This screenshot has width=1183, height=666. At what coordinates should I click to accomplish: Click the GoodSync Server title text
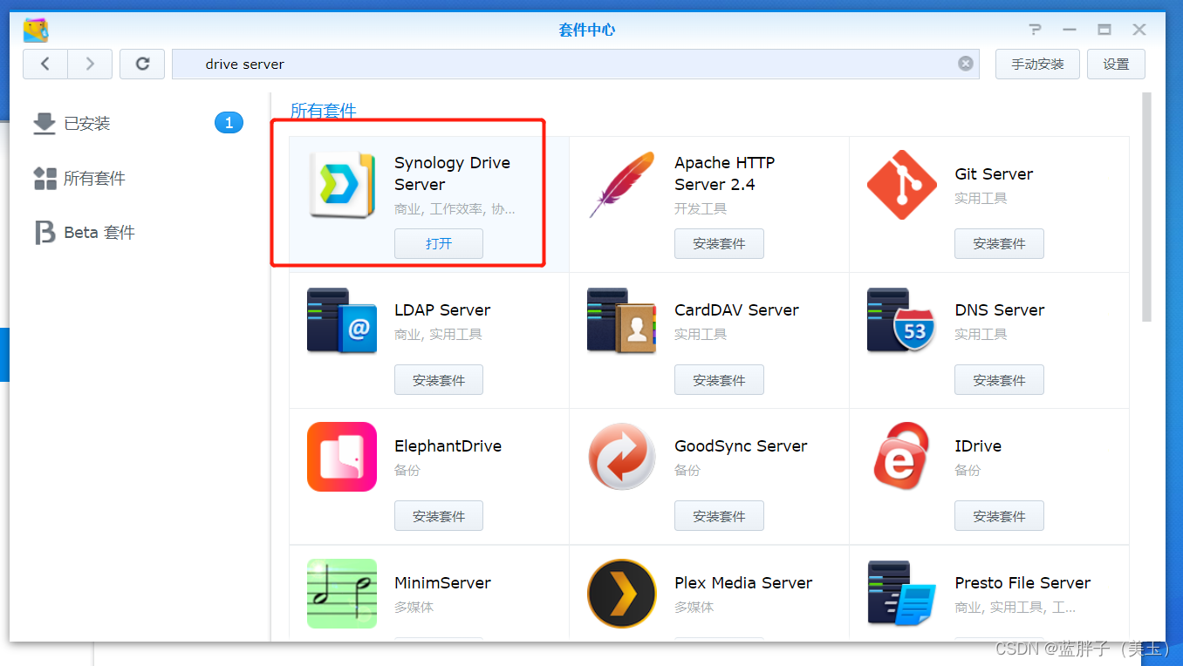(x=741, y=445)
